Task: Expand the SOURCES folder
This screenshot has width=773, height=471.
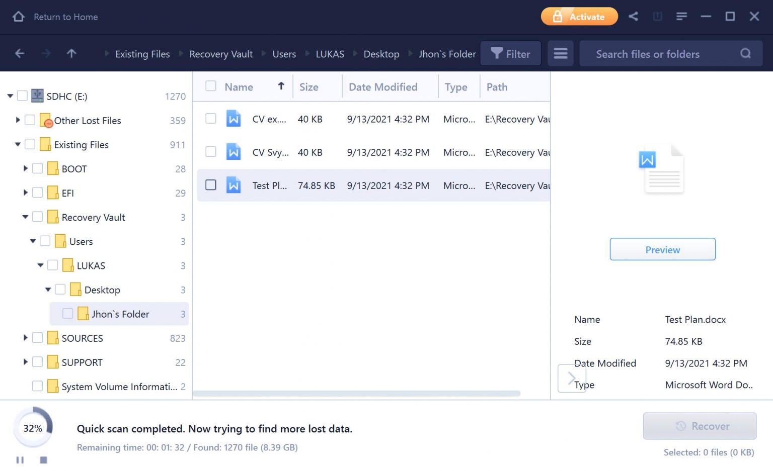Action: point(26,338)
